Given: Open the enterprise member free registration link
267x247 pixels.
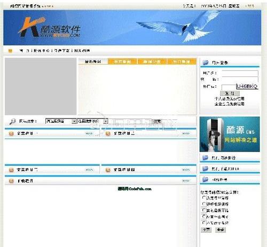Looking at the screenshot, I should (229, 104).
